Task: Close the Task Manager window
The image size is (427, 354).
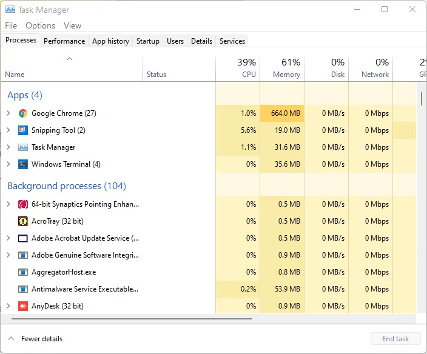Action: 412,10
